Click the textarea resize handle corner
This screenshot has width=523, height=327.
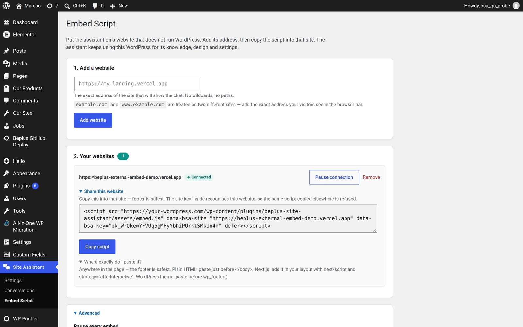375,231
